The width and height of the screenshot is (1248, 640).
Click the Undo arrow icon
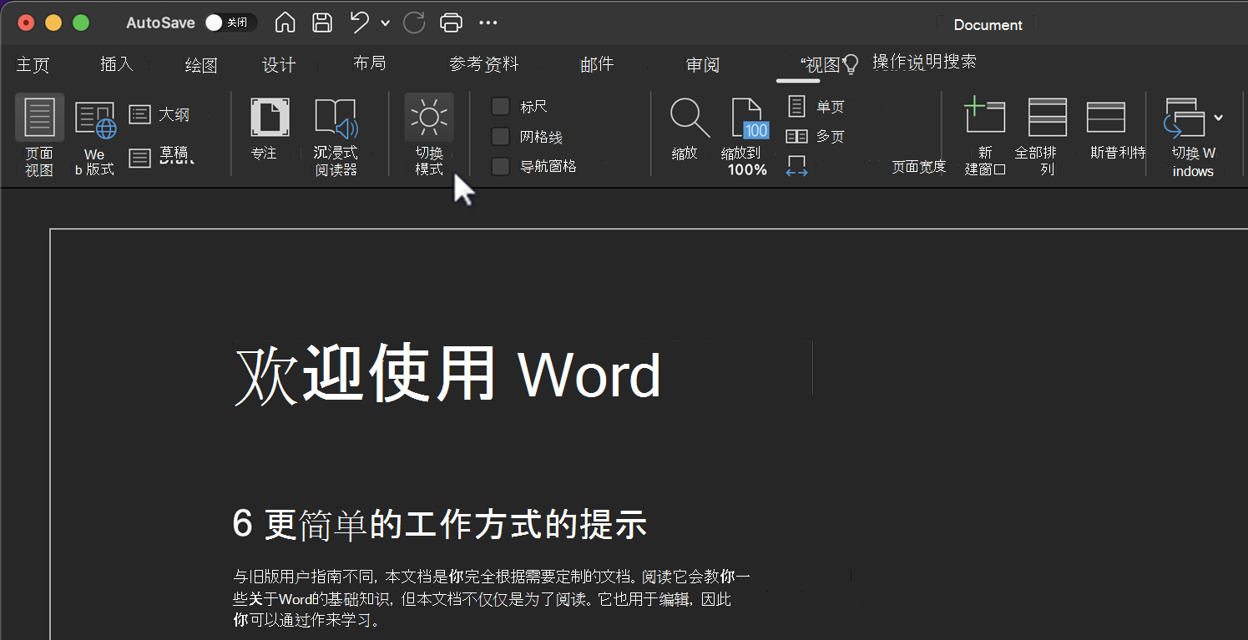(360, 23)
